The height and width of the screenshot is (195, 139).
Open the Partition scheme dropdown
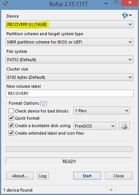point(69,42)
